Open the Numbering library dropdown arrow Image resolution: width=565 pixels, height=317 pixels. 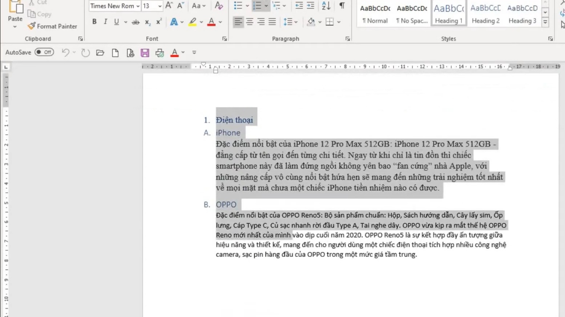[266, 6]
